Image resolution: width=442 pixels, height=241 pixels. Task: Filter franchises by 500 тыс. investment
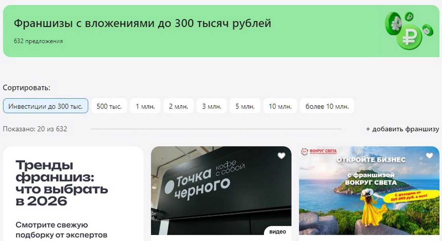coord(109,106)
